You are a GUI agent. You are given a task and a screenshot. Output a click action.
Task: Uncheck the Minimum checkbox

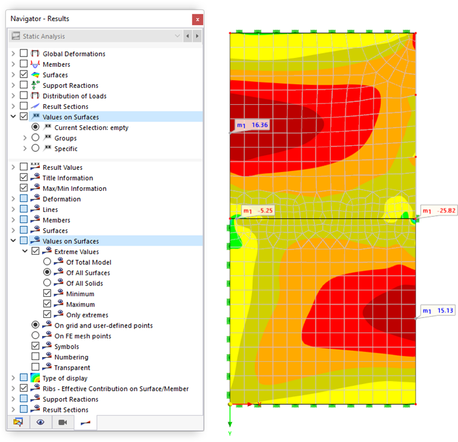[47, 293]
